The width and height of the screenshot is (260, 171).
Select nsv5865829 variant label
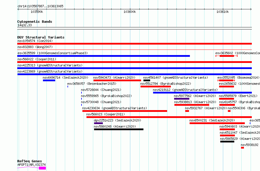point(240,139)
